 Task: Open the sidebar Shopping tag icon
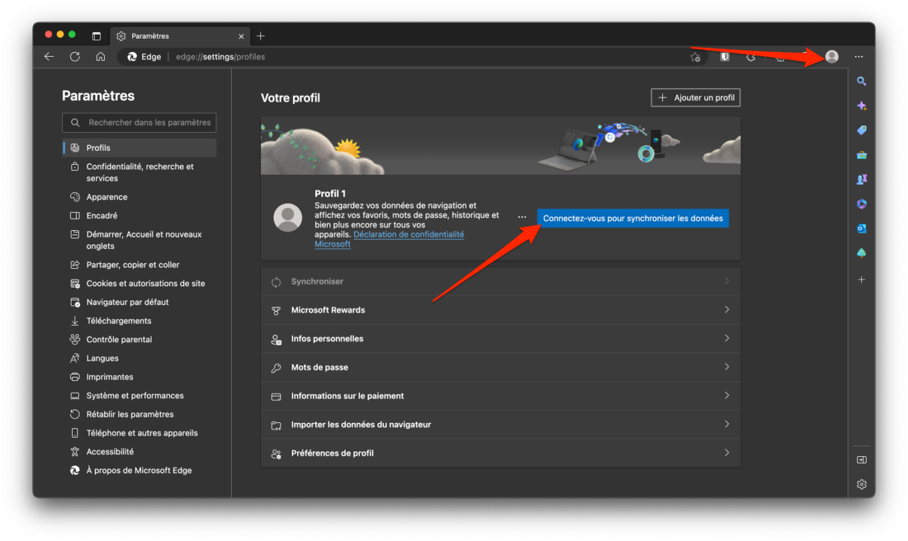click(861, 131)
